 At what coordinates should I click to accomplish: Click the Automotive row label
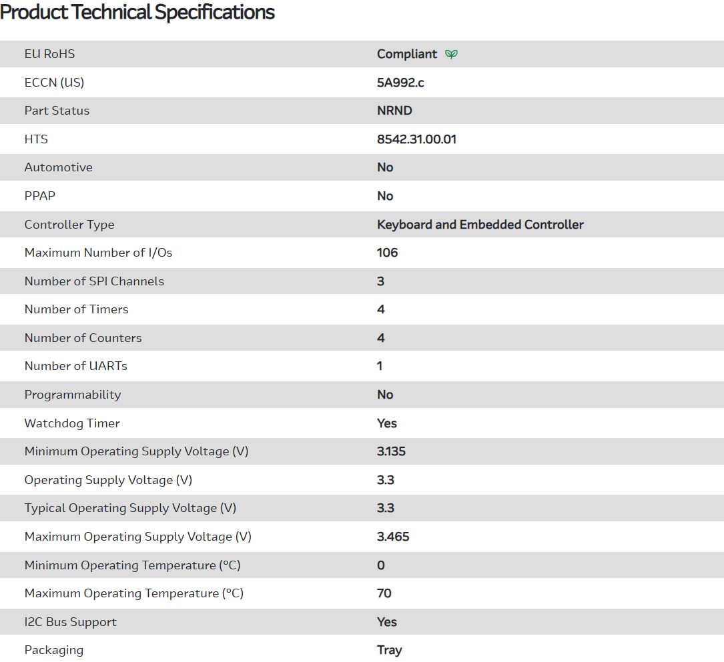[x=58, y=167]
